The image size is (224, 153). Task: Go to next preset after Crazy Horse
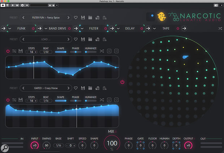68,88
